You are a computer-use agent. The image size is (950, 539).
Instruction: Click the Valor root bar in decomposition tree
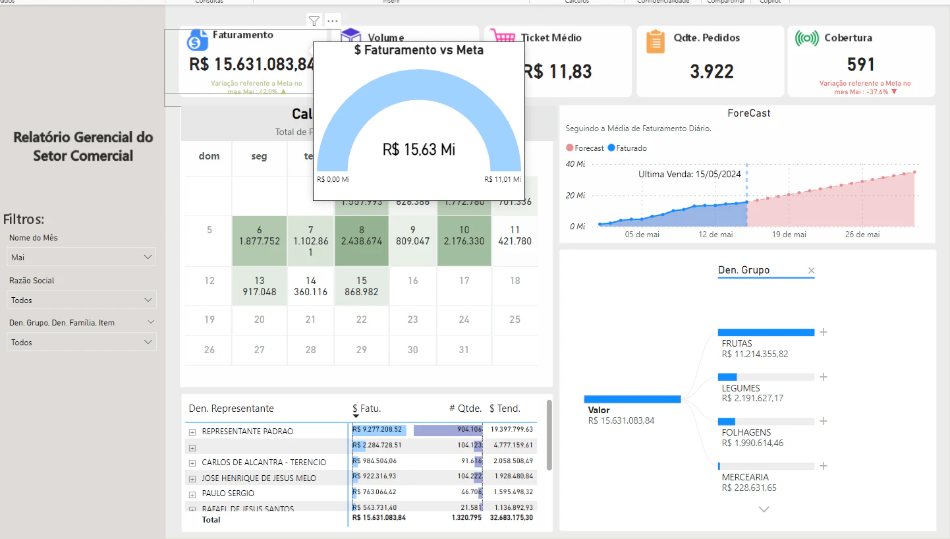(632, 399)
